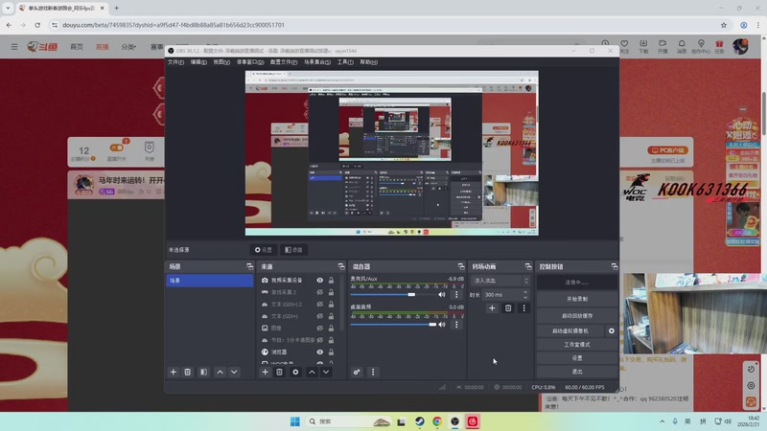Viewport: 767px width, 431px height.
Task: Undock the 转场动画 panel with its float icon
Action: click(528, 266)
